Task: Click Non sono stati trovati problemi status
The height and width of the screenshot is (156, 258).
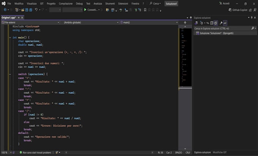Action: click(37, 153)
